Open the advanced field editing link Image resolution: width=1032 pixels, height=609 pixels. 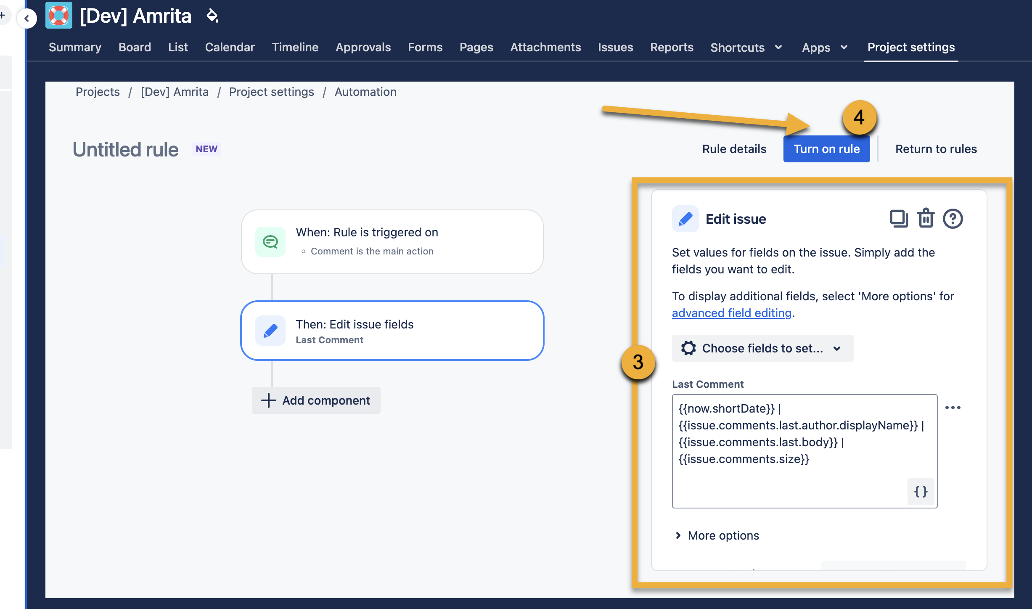731,313
